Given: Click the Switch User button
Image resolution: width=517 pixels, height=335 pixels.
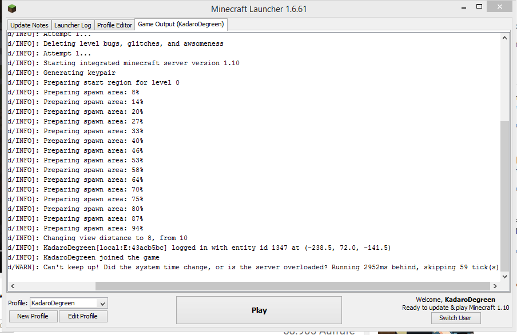Looking at the screenshot, I should coord(455,318).
